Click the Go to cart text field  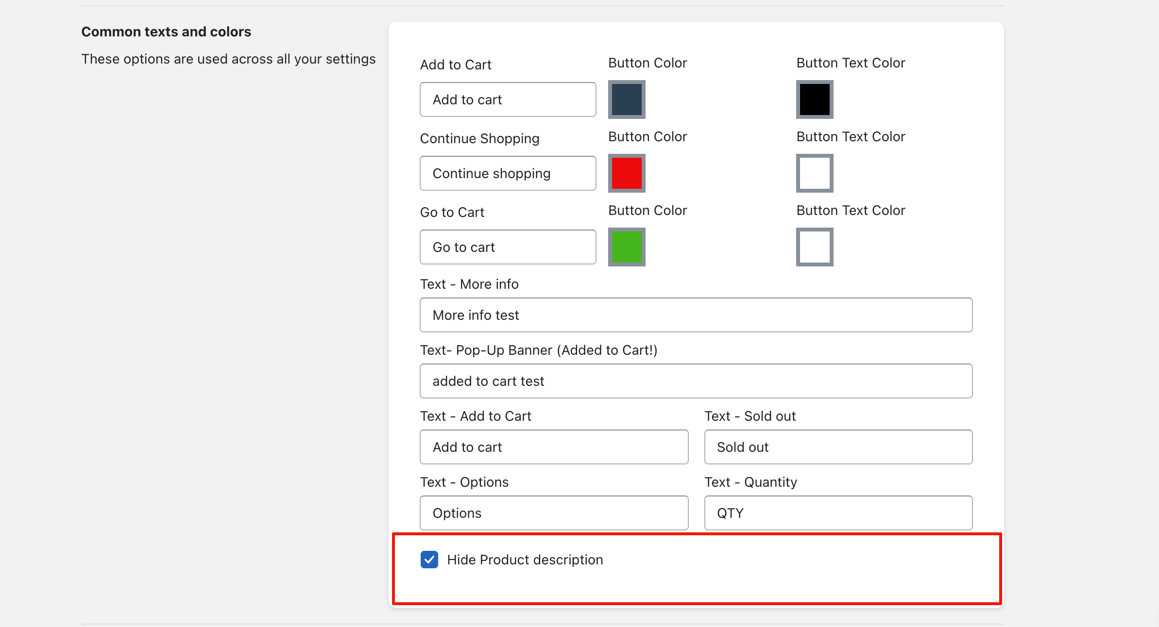[508, 247]
